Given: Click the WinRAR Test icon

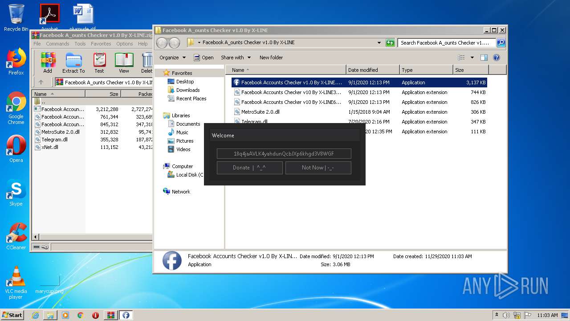Looking at the screenshot, I should point(99,62).
